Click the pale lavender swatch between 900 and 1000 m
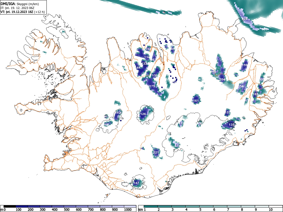The width and height of the screenshot is (283, 212). coord(118,206)
